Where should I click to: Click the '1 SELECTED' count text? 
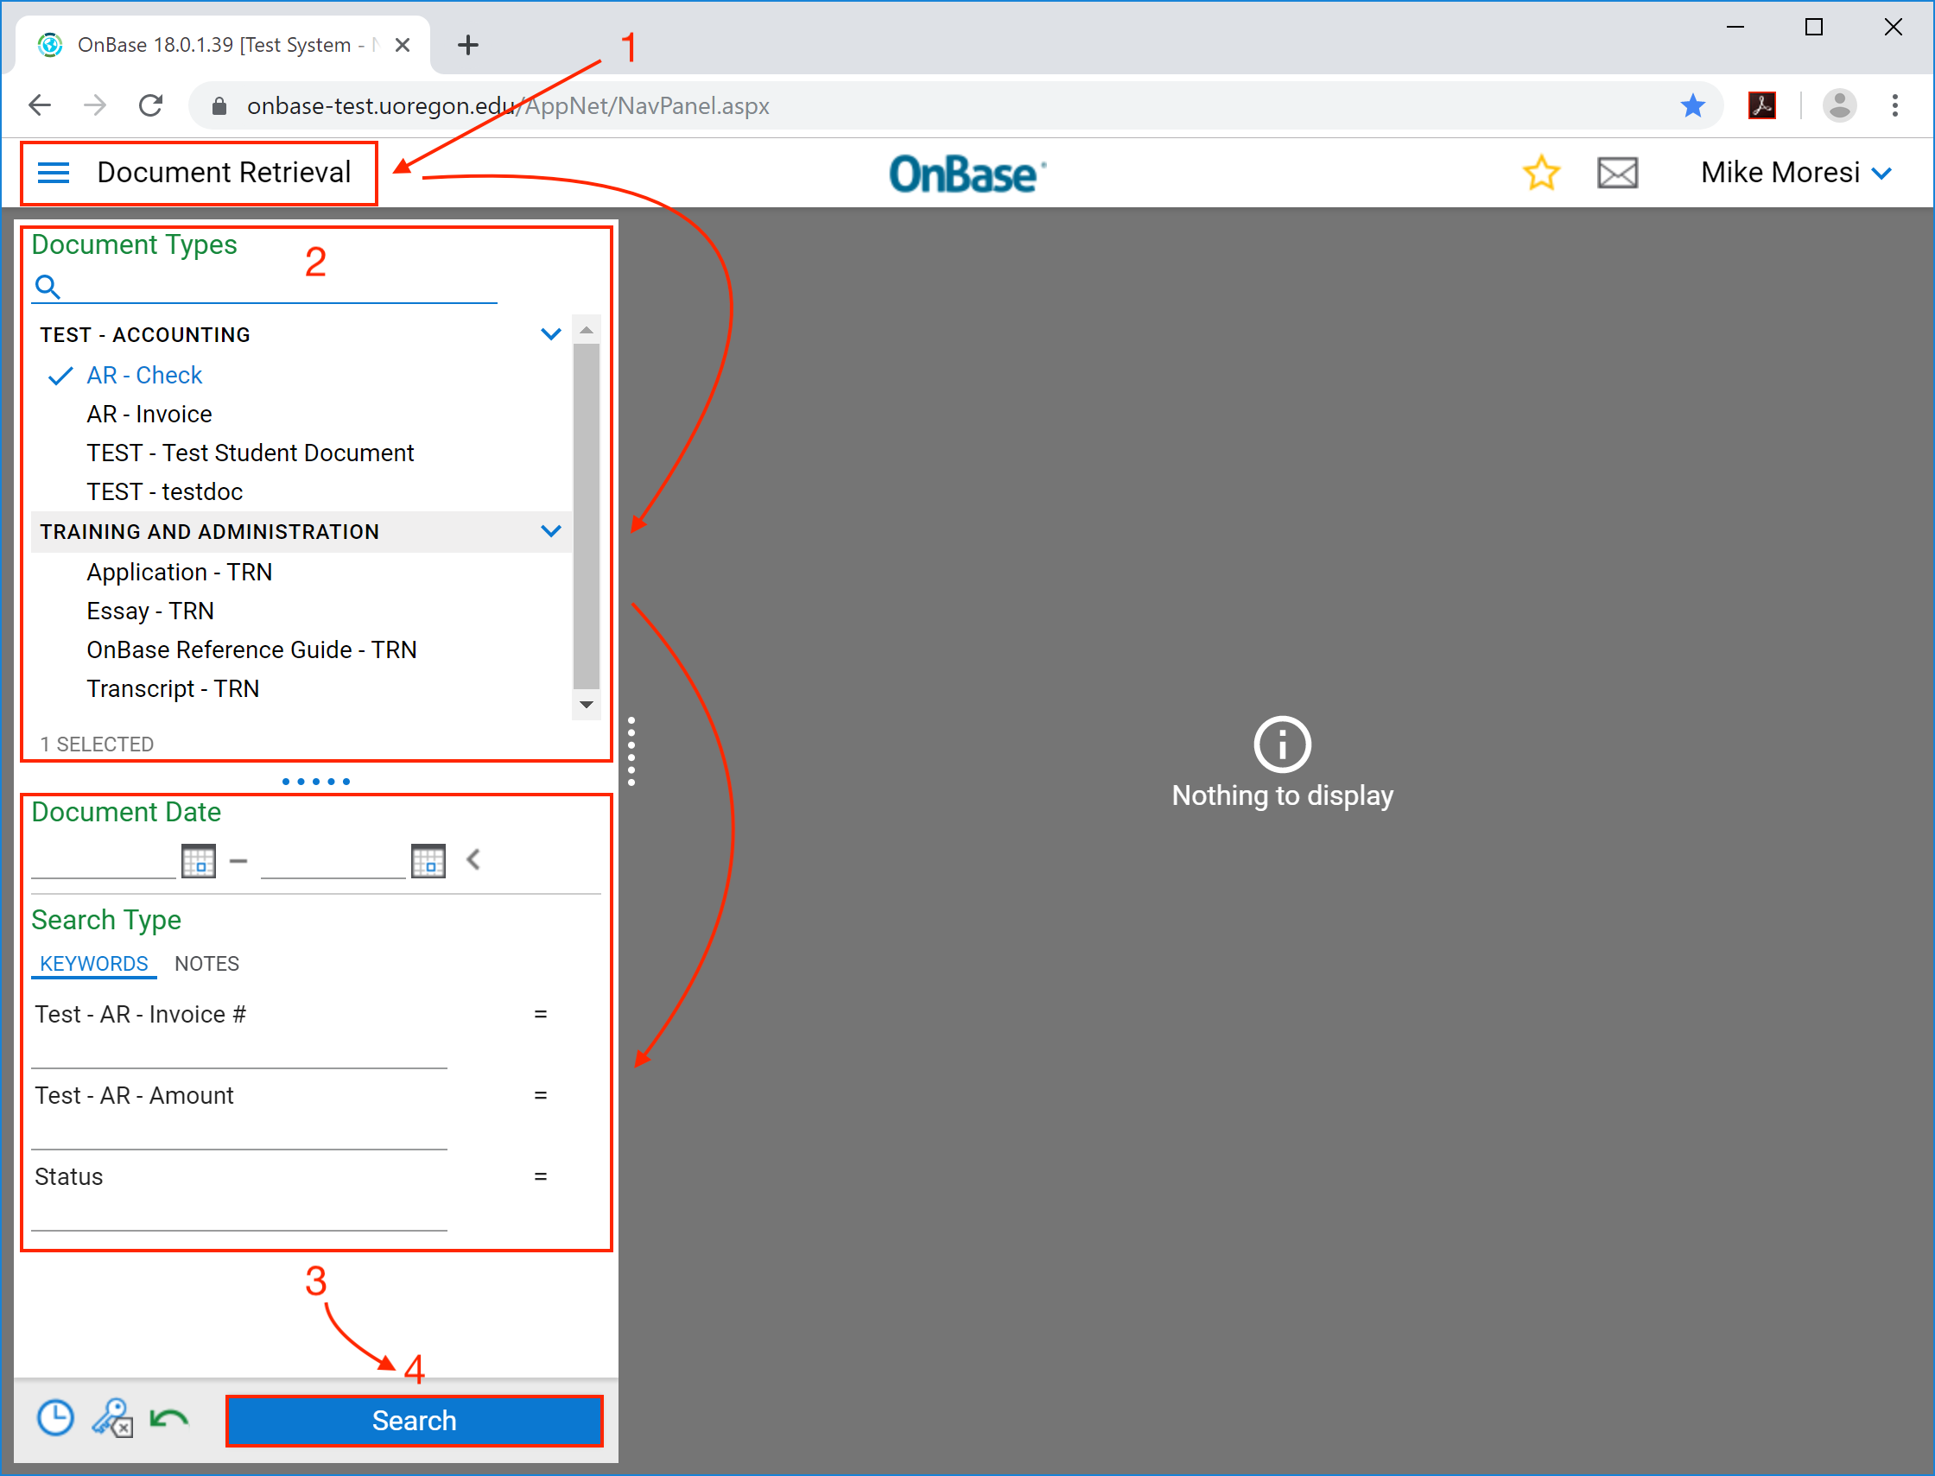tap(97, 744)
